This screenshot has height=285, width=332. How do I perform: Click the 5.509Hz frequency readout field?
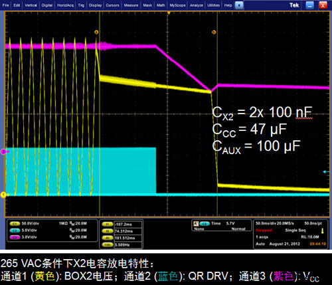127,245
